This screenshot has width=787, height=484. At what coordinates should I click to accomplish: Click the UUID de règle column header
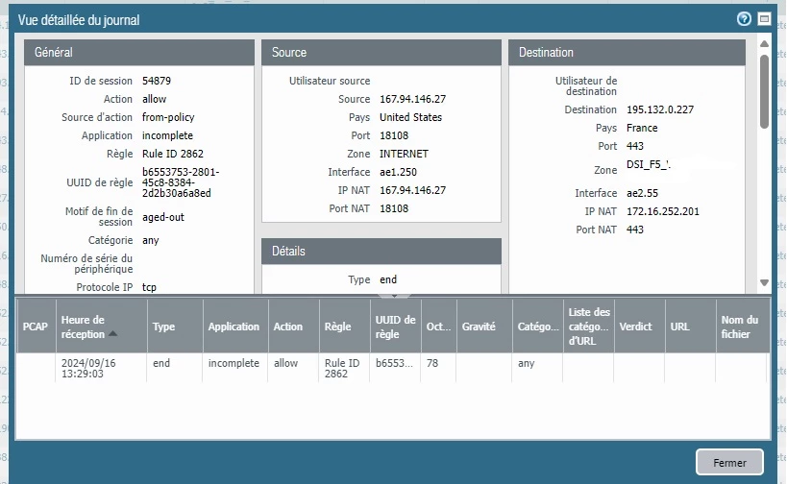[396, 327]
